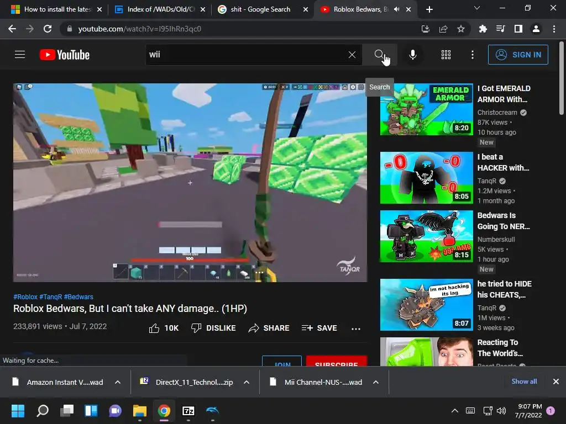This screenshot has width=566, height=424.
Task: Reload the current page
Action: pos(48,29)
